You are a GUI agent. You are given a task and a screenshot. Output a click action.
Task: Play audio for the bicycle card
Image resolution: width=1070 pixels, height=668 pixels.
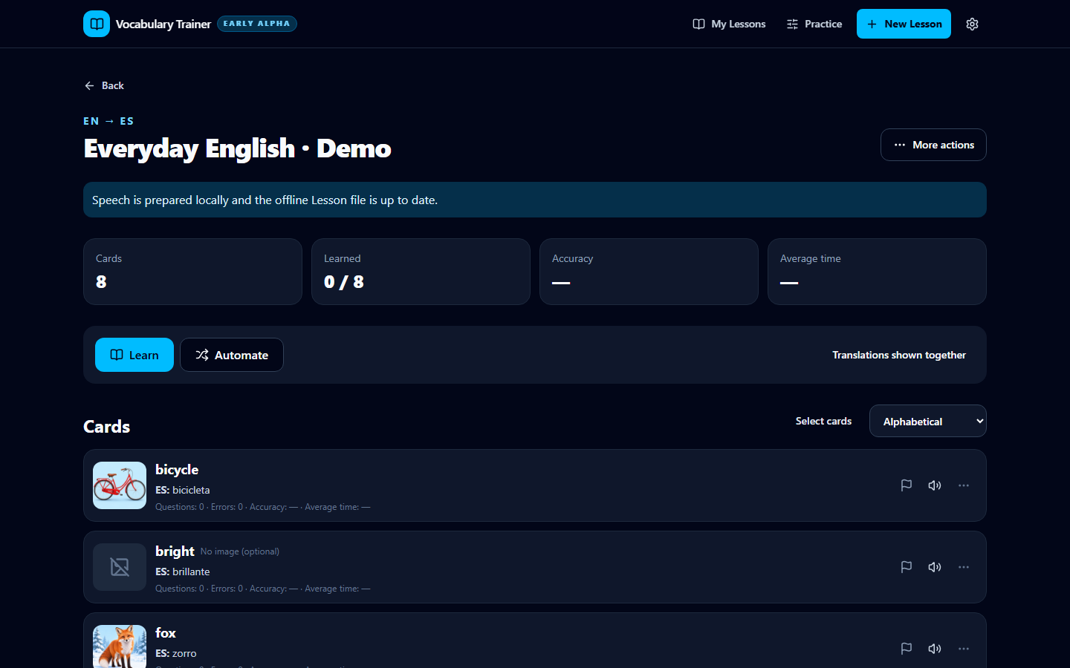coord(935,485)
